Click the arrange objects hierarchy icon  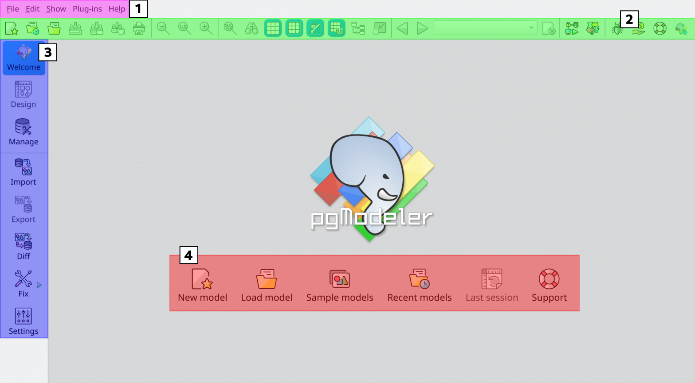click(x=358, y=28)
